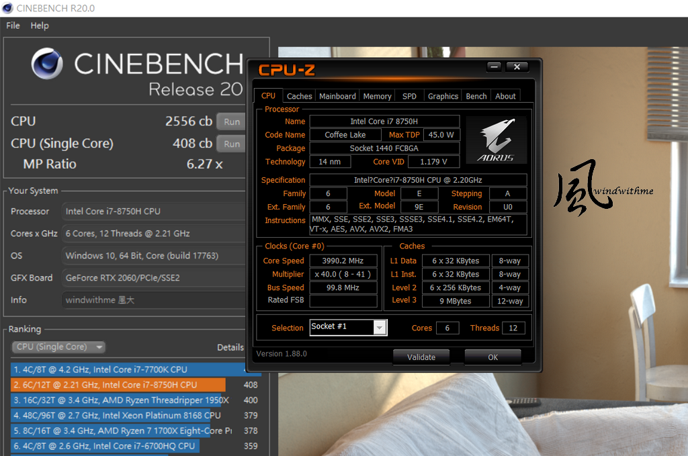The height and width of the screenshot is (456, 688).
Task: Close the CPU-Z window
Action: click(x=517, y=66)
